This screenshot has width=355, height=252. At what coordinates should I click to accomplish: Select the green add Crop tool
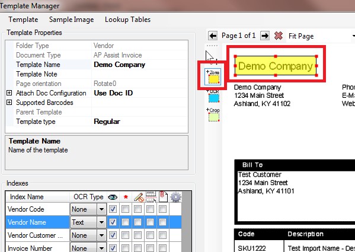pyautogui.click(x=213, y=115)
